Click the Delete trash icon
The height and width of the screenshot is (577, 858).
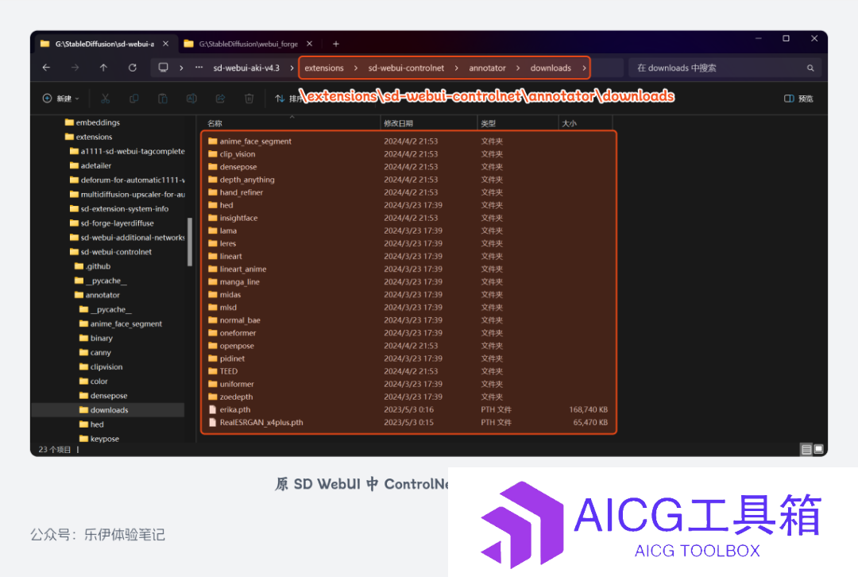point(249,99)
